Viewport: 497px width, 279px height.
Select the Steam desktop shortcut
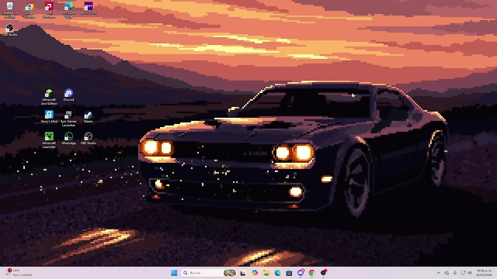click(88, 117)
